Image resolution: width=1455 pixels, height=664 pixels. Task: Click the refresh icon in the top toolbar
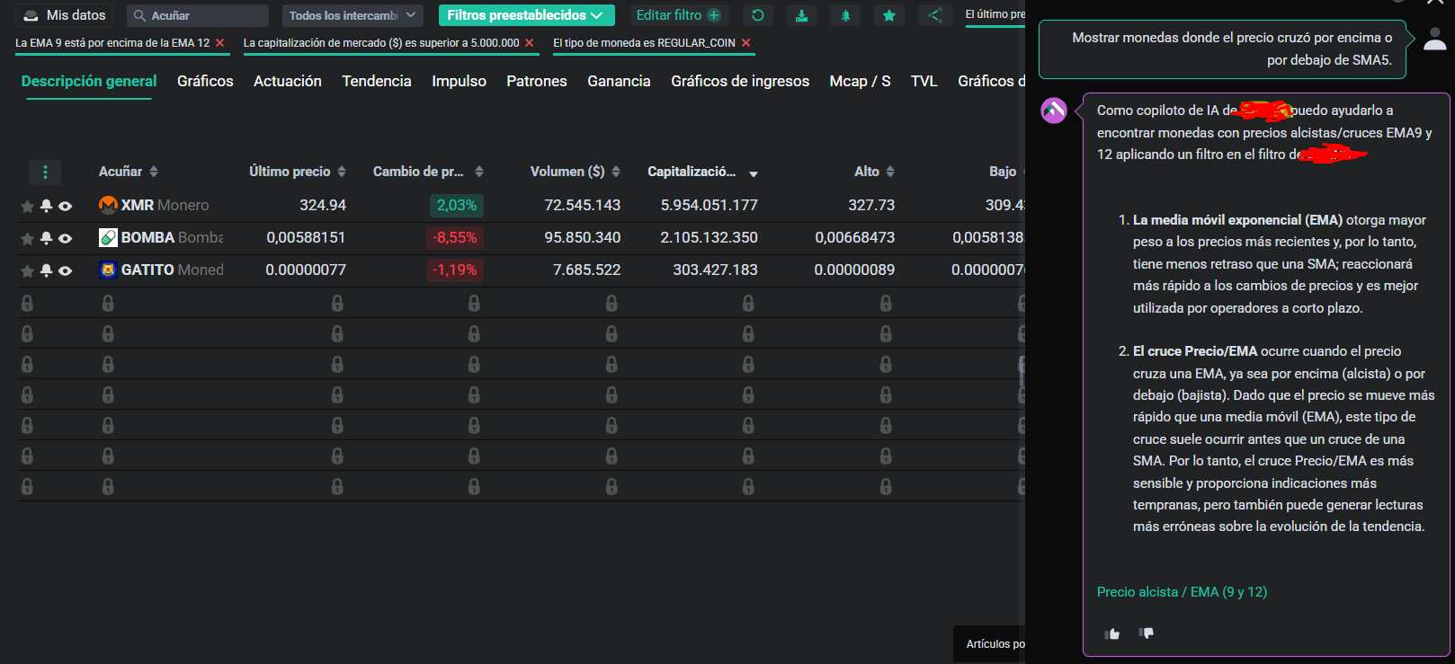[758, 15]
